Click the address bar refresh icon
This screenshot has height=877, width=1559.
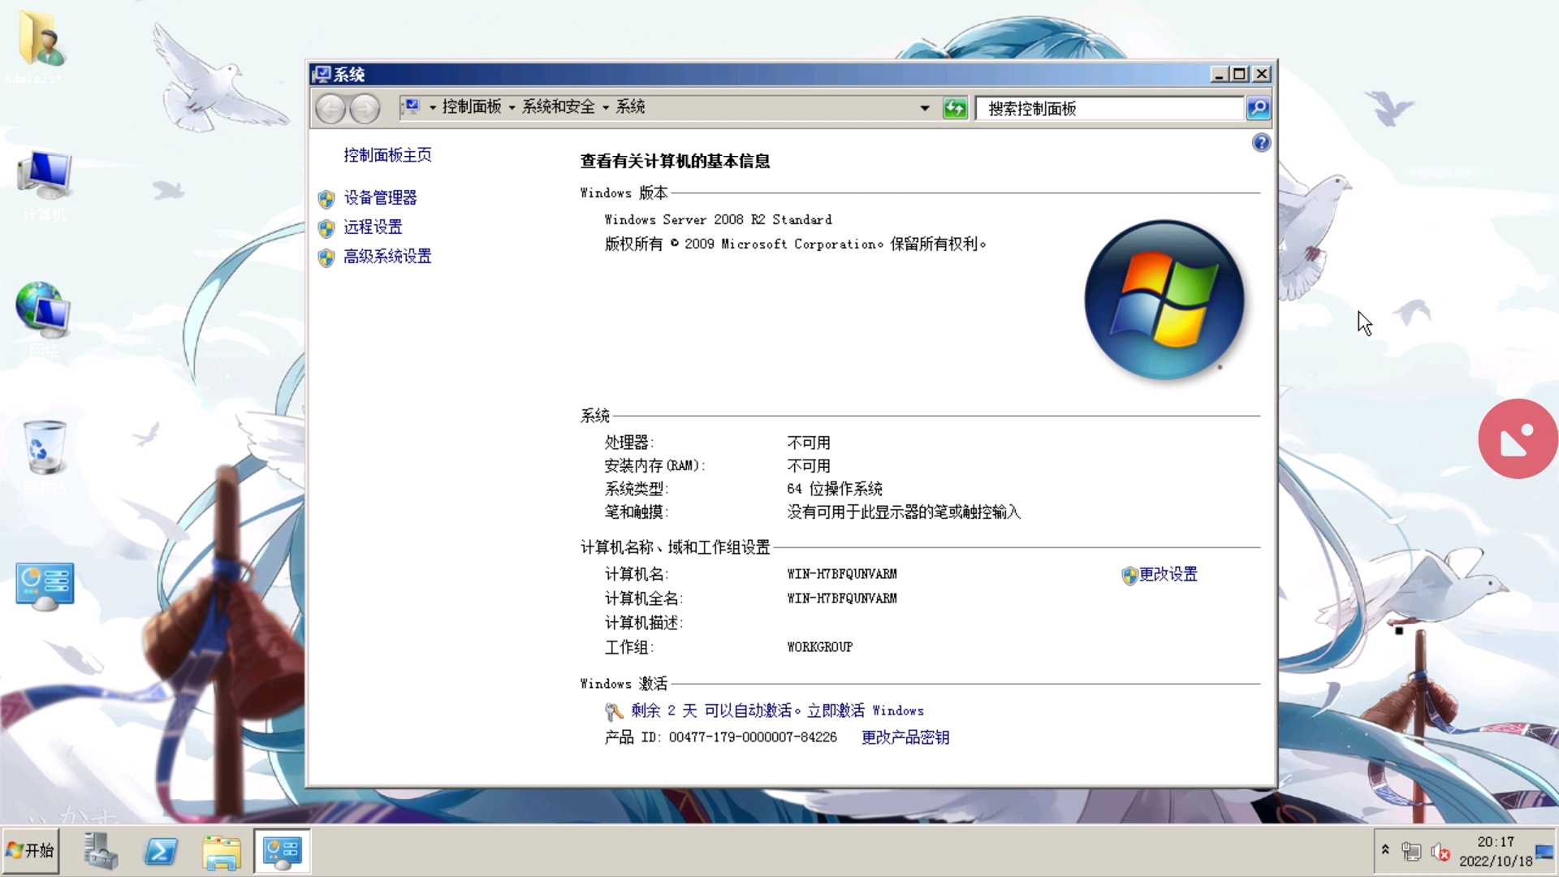pyautogui.click(x=955, y=107)
